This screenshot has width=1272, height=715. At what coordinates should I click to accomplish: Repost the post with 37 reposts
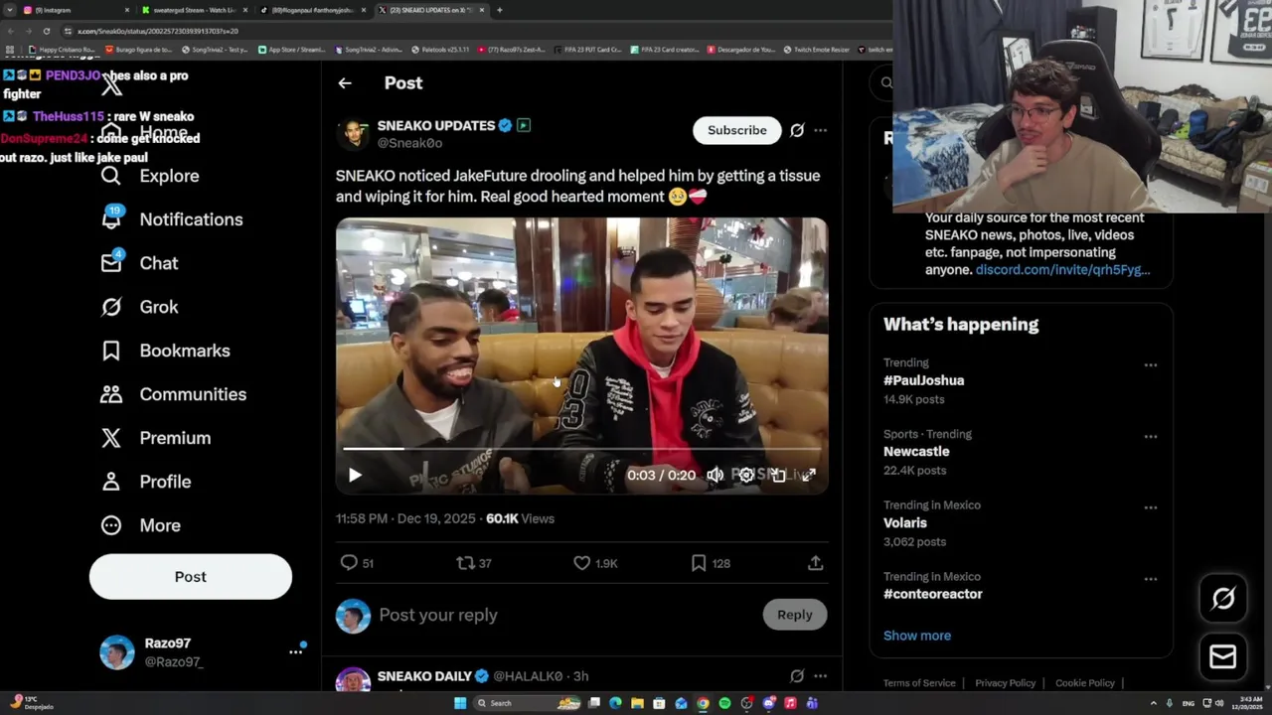pos(465,563)
